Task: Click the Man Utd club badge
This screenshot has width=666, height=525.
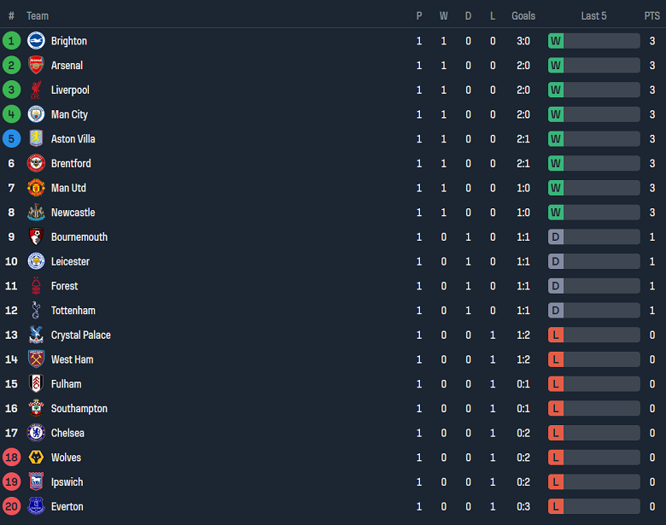Action: click(x=36, y=188)
